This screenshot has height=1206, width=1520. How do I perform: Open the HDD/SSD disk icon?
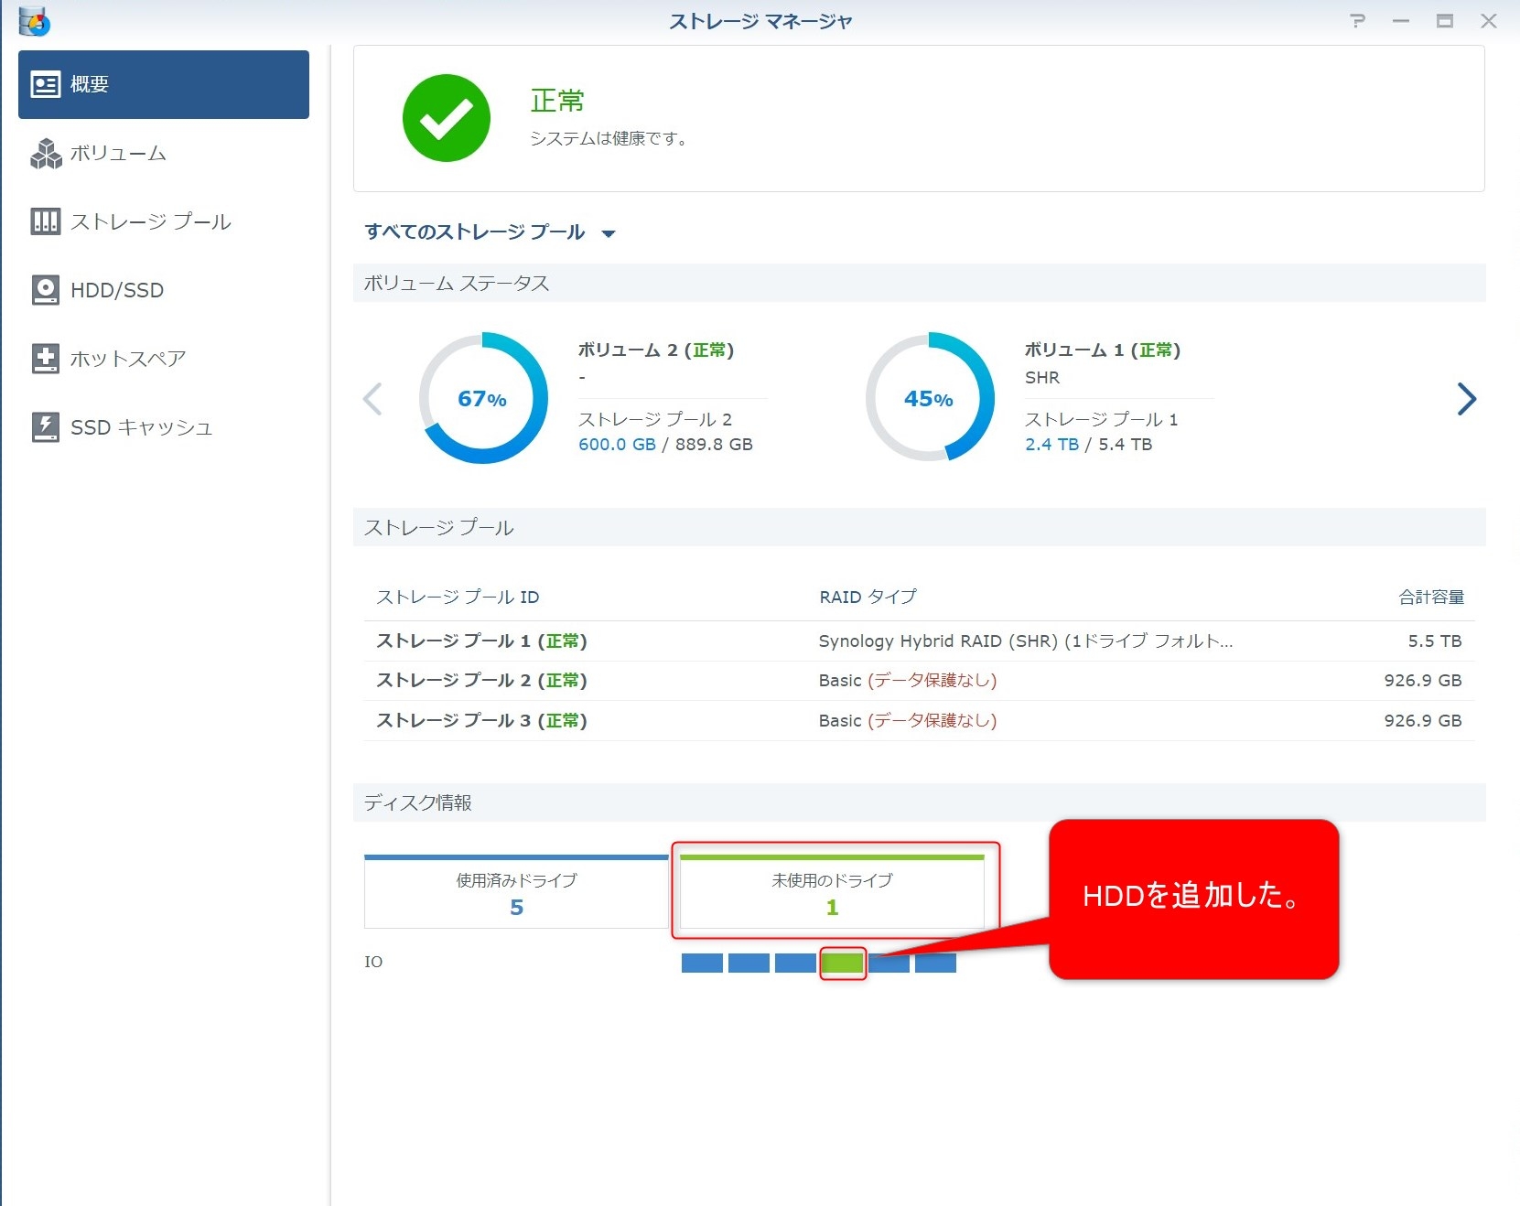46,290
